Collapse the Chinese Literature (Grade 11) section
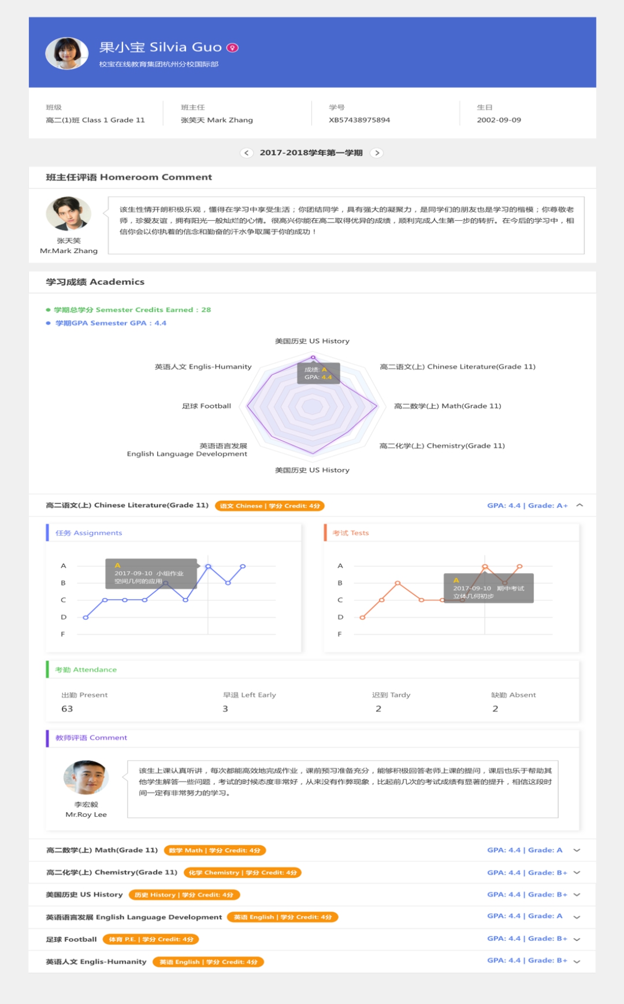Viewport: 624px width, 1004px height. coord(580,505)
